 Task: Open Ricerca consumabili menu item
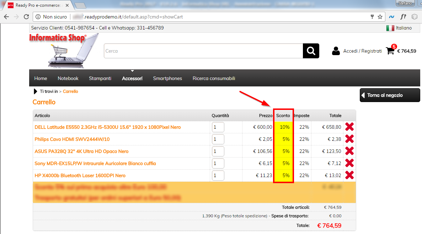(x=214, y=78)
